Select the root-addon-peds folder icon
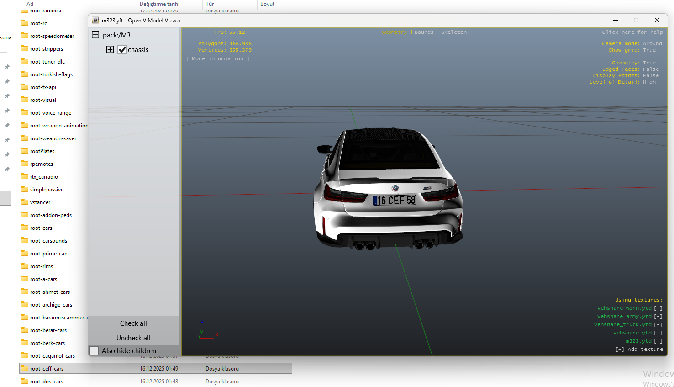Screen dimensions: 674x387 pos(25,215)
